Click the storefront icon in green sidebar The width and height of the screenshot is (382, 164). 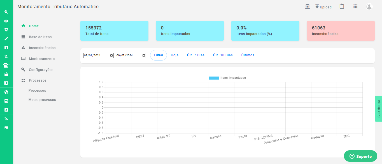pyautogui.click(x=6, y=128)
